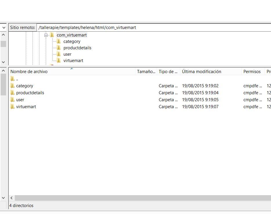Click folder icon of category list row

tap(12, 86)
